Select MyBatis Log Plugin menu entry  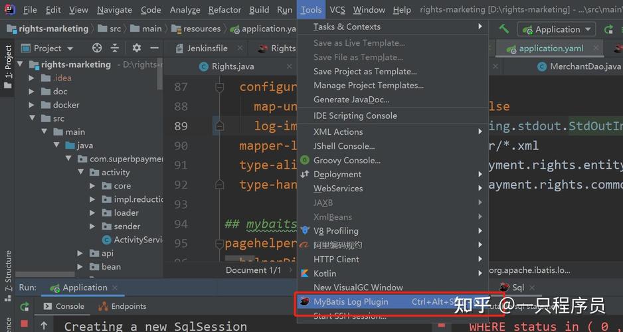point(393,302)
